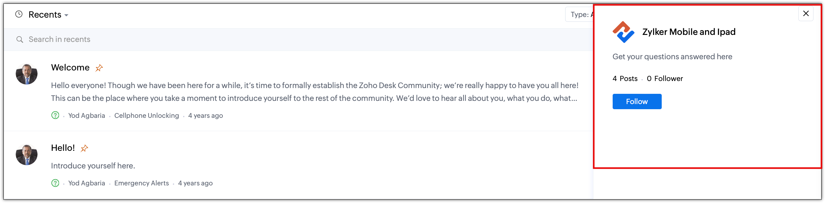Click the pin icon next to Welcome
The height and width of the screenshot is (203, 825).
point(99,68)
